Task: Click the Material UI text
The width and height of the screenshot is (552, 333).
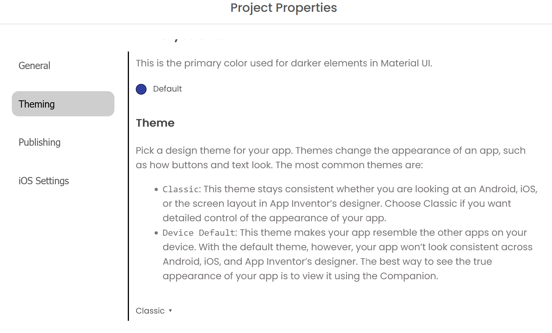Action: click(x=406, y=63)
